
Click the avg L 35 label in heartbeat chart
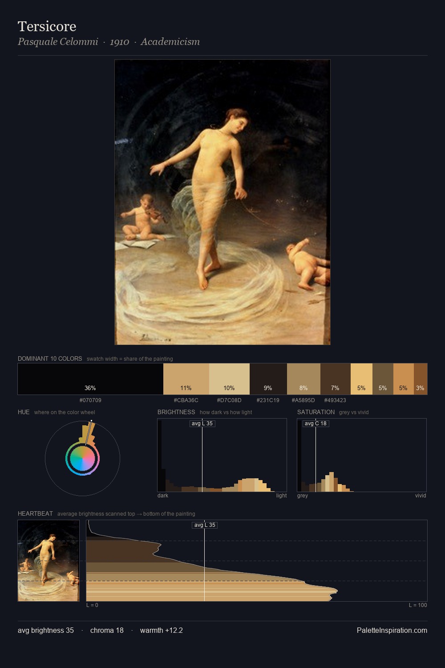[205, 525]
